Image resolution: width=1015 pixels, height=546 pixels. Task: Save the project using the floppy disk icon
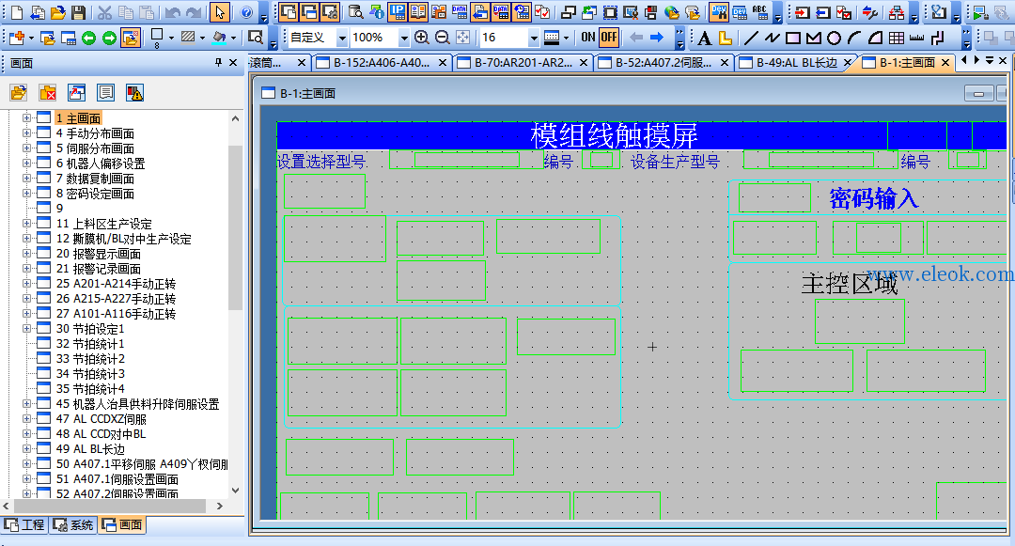[x=78, y=12]
